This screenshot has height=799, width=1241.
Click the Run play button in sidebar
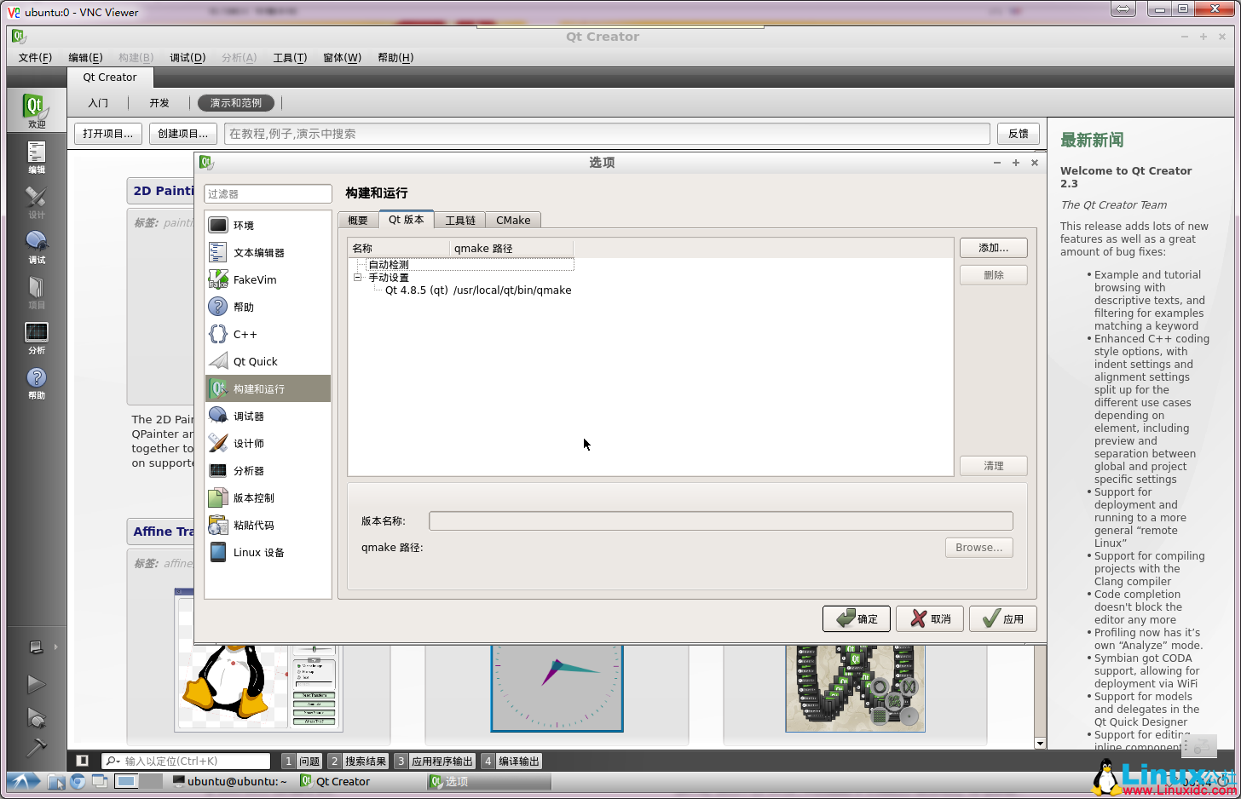point(36,684)
